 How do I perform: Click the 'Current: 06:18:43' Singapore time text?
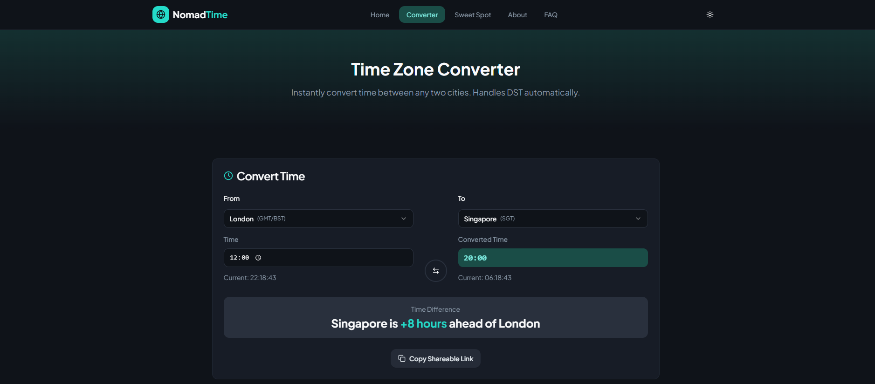pos(485,278)
